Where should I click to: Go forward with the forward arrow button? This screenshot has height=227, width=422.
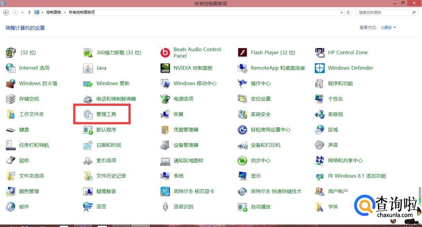pos(15,13)
